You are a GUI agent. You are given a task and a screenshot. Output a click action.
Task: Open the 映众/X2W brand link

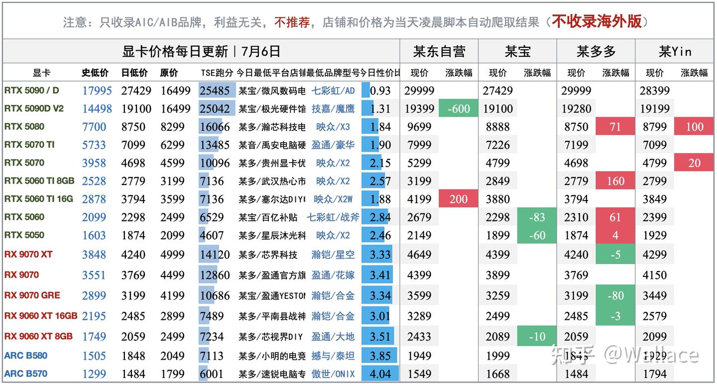click(333, 199)
